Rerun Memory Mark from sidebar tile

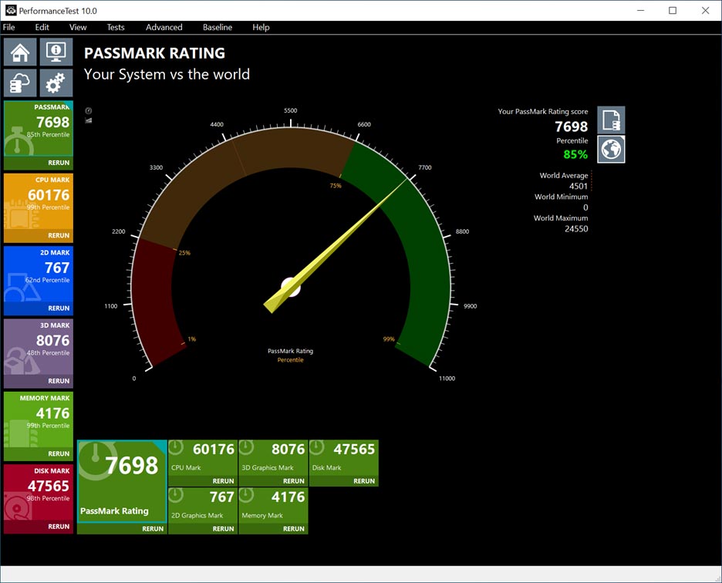59,453
